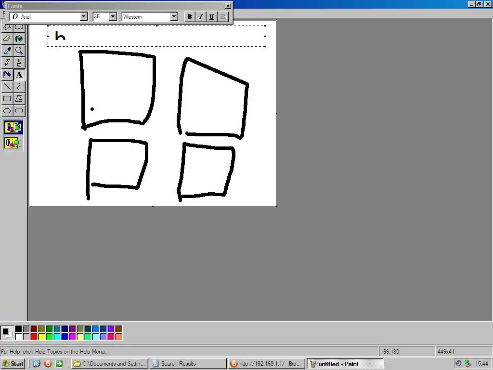Screen dimensions: 493x370
Task: Select the Ellipse shape tool
Action: coord(7,110)
